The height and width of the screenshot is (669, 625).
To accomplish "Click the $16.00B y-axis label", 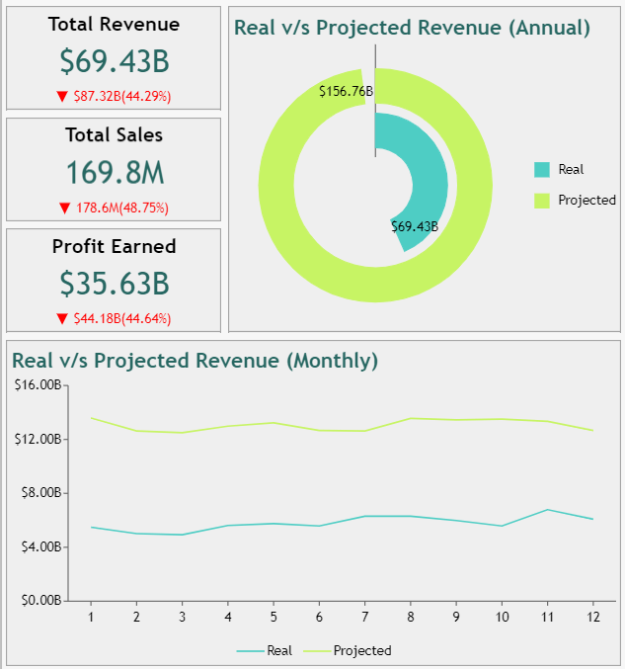I will 38,384.
